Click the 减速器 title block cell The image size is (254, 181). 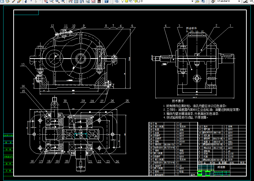(x=221, y=167)
